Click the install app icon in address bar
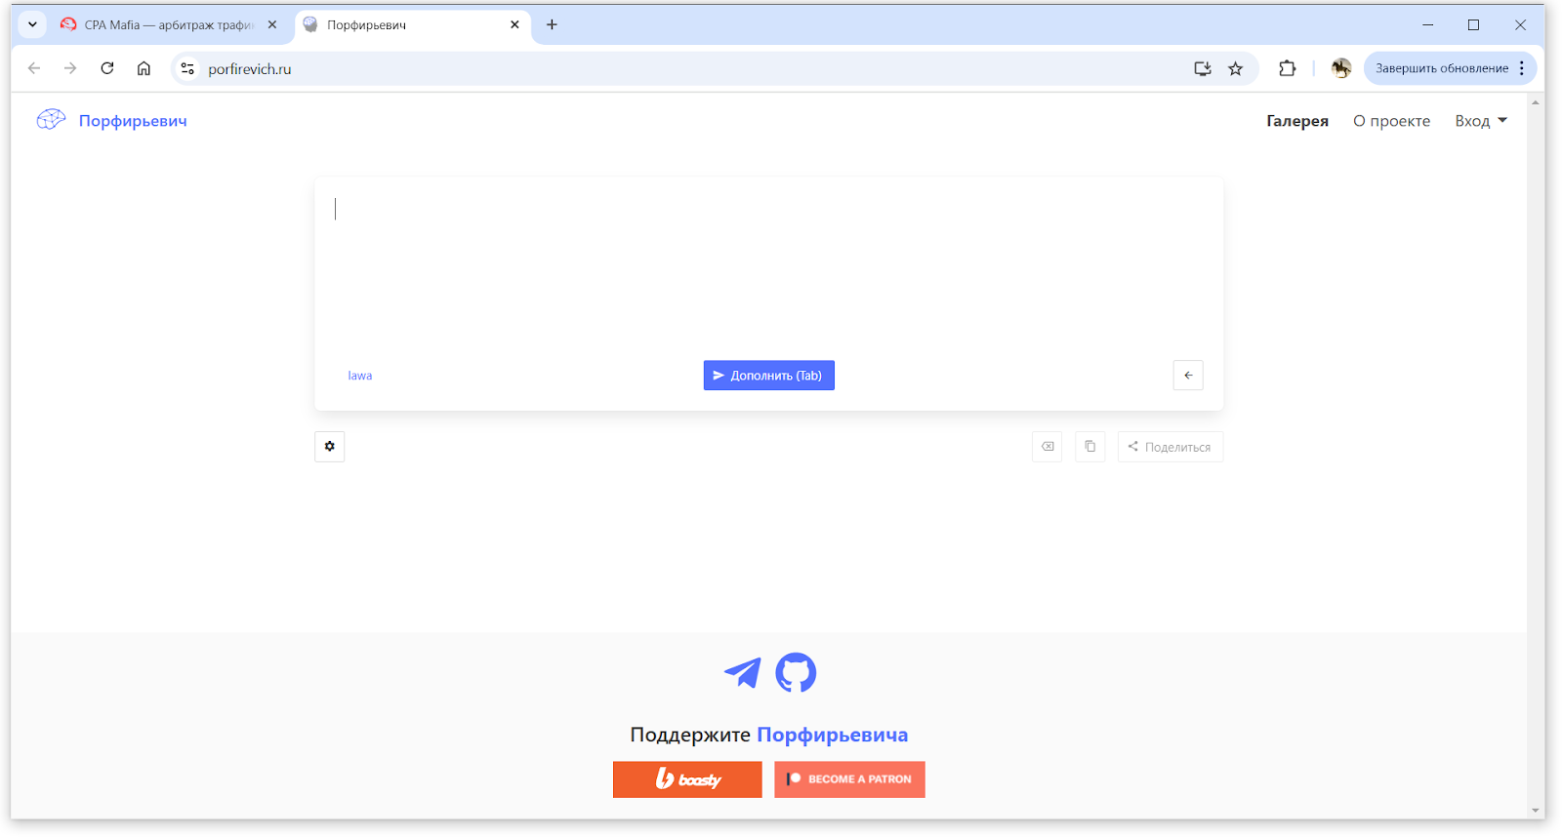1562x837 pixels. [x=1203, y=68]
